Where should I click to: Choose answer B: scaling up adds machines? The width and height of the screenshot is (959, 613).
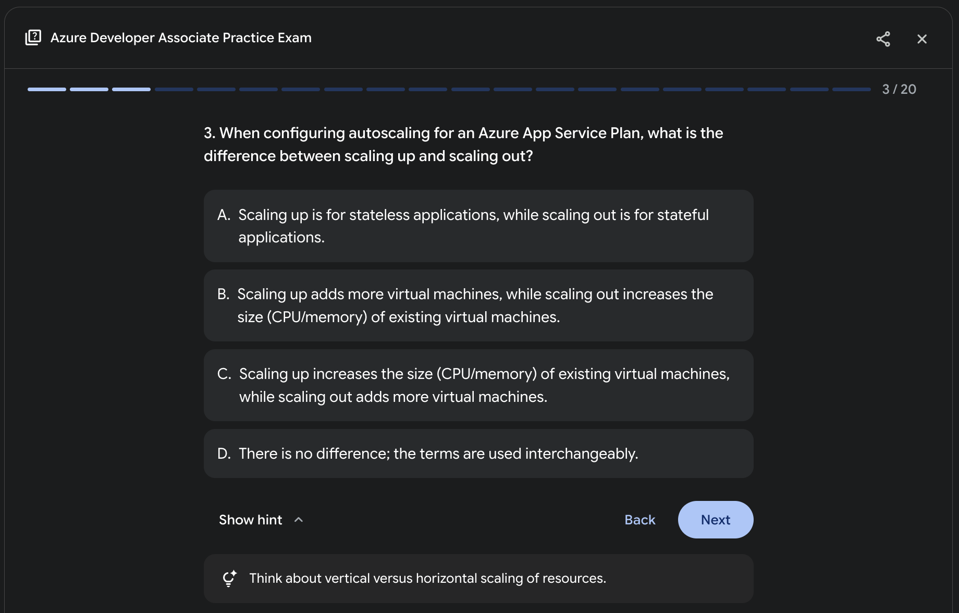478,305
